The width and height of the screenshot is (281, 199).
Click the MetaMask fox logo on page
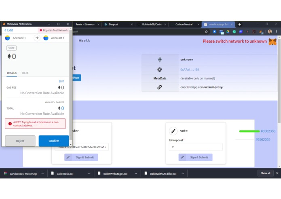point(273,41)
